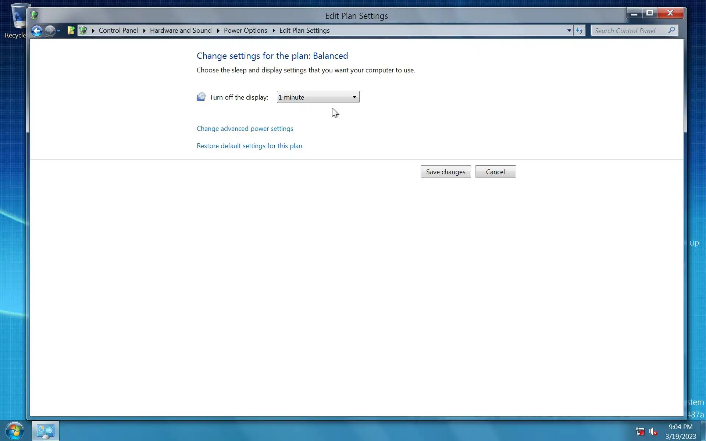This screenshot has height=441, width=706.
Task: Click the Back navigation arrow
Action: pos(36,31)
